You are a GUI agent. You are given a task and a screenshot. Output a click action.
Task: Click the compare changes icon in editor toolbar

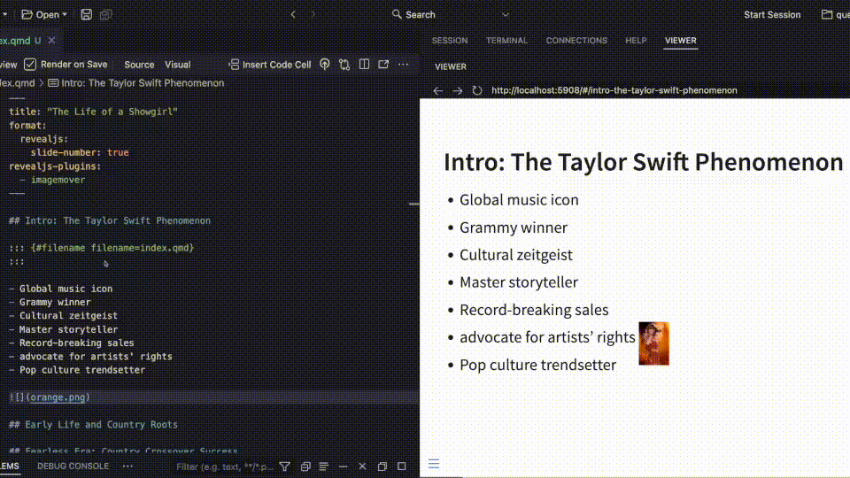click(344, 65)
